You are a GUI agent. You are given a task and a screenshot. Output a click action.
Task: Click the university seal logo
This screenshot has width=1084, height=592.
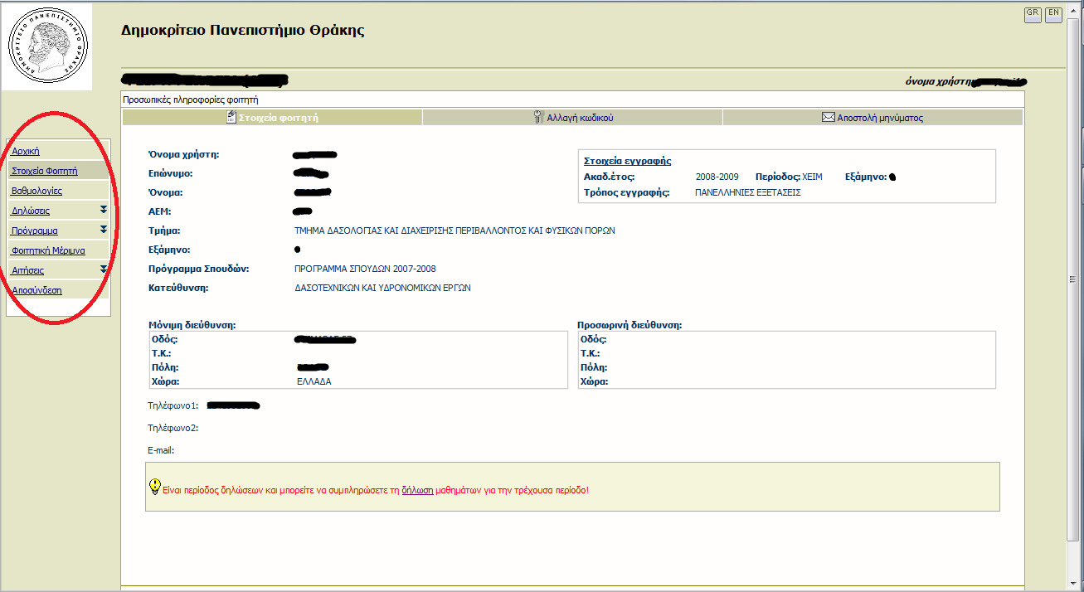(46, 45)
